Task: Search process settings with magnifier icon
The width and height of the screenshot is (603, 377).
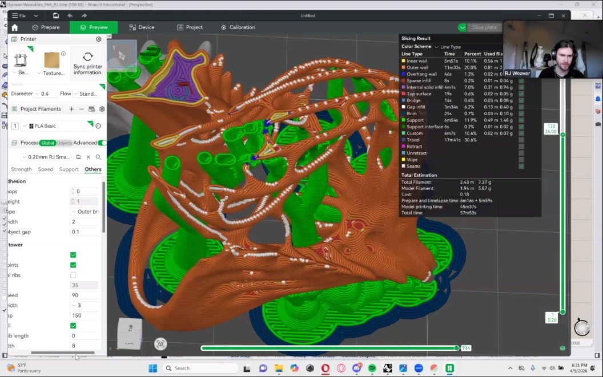Action: [98, 157]
